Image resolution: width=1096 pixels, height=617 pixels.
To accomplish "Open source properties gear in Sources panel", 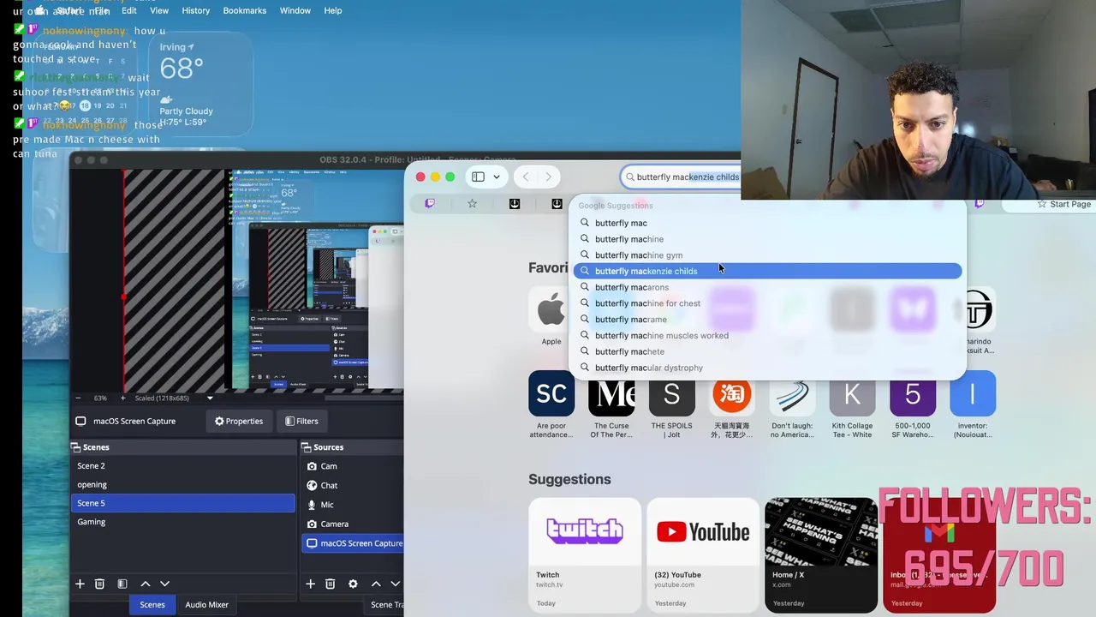I will (x=353, y=584).
